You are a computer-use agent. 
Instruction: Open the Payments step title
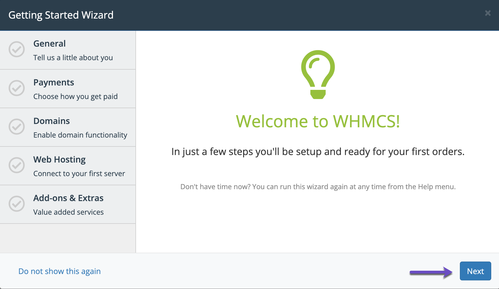[54, 82]
